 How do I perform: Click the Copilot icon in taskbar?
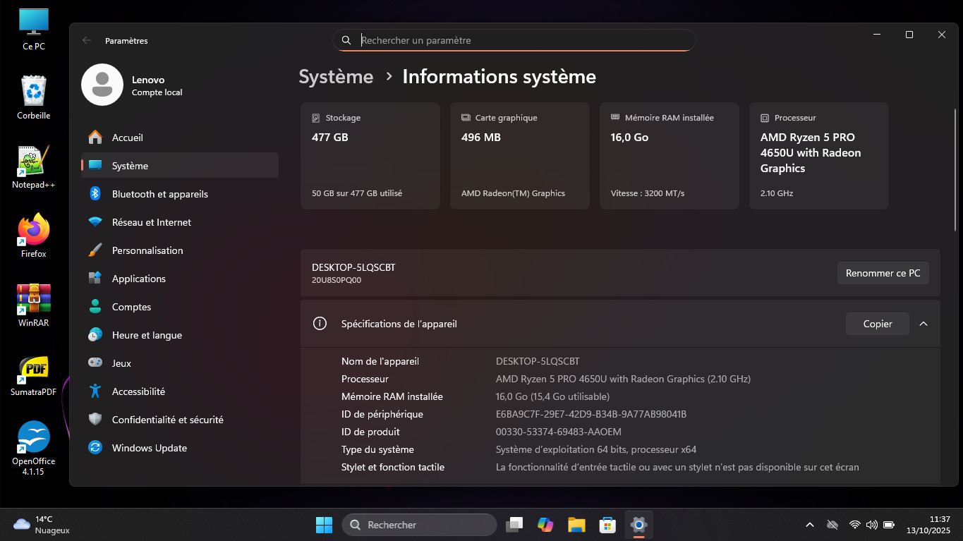tap(545, 525)
